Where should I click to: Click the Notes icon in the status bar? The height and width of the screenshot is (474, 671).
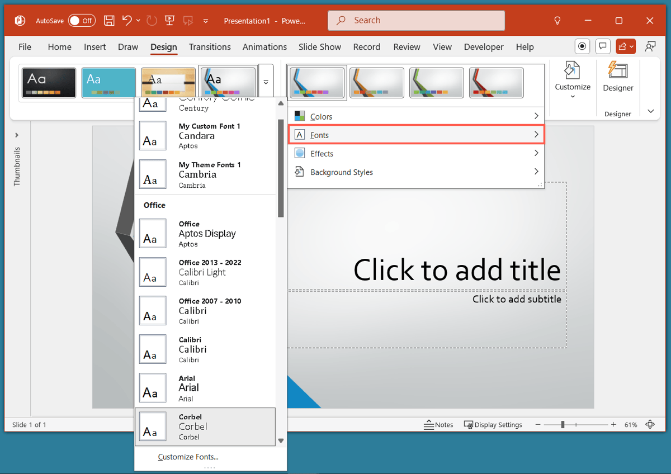click(x=438, y=425)
